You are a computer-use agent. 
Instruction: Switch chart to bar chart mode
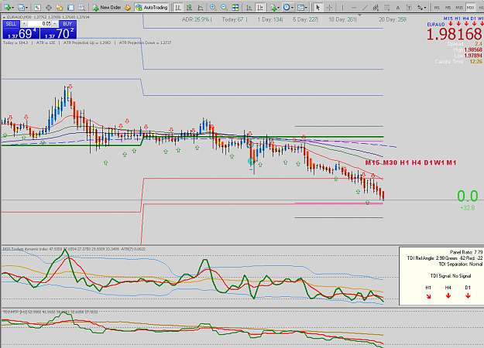coord(178,8)
